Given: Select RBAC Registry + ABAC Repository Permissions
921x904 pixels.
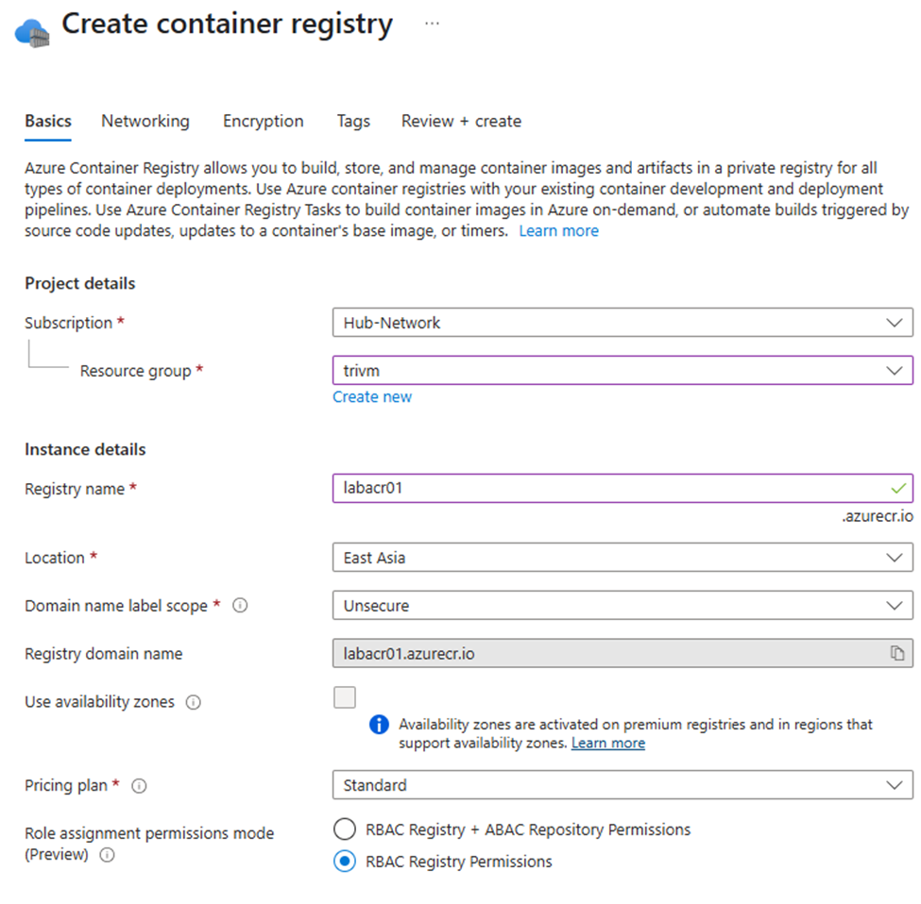Looking at the screenshot, I should 345,829.
